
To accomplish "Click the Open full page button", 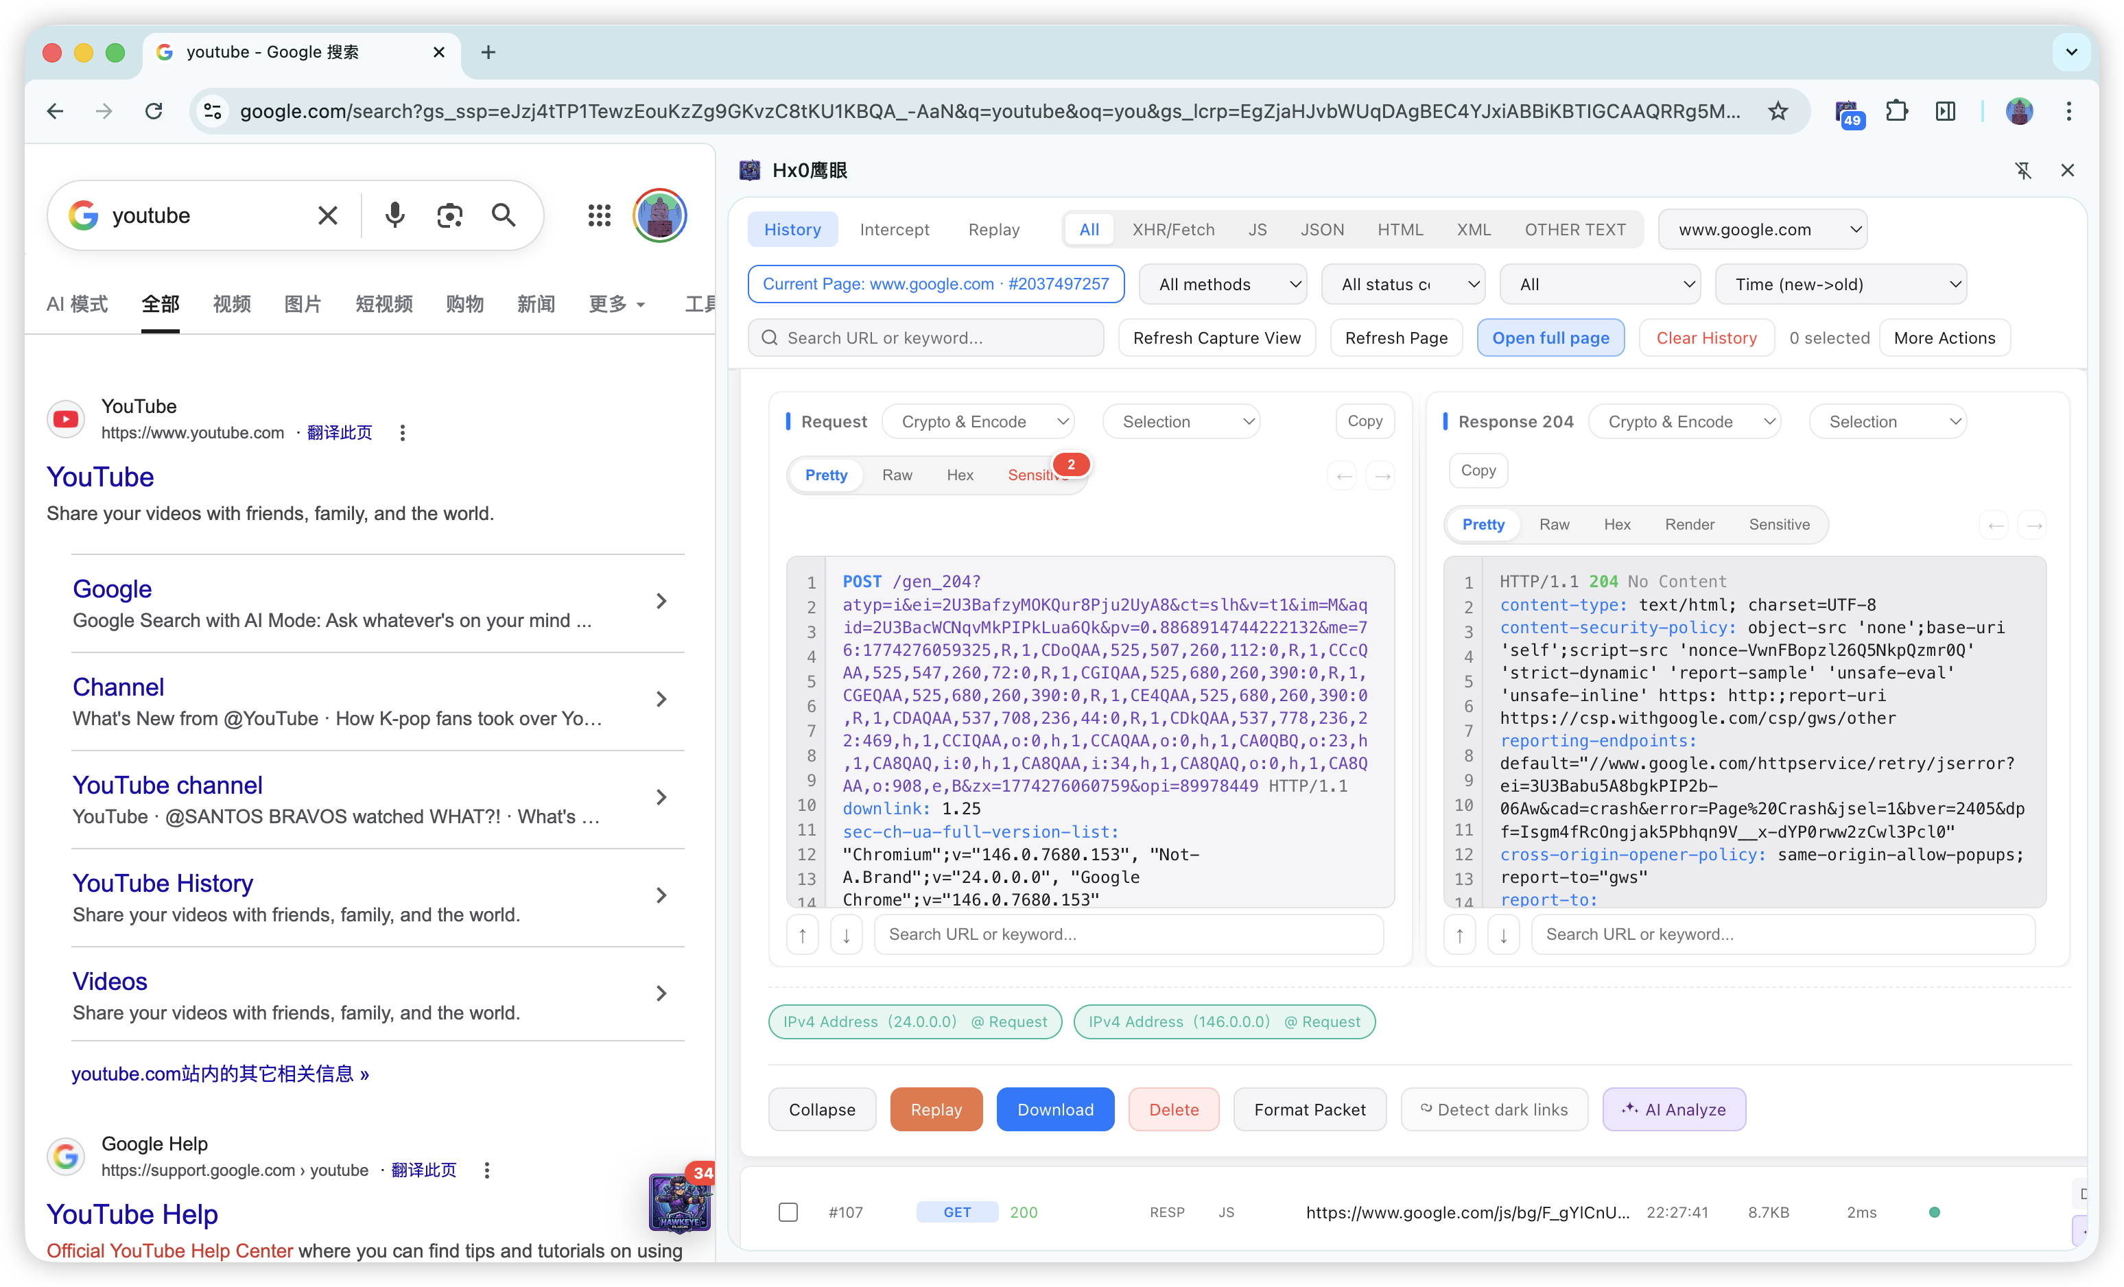I will tap(1550, 338).
